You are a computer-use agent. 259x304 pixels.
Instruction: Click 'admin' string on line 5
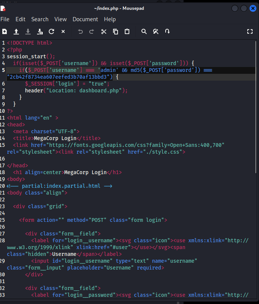(x=108, y=70)
